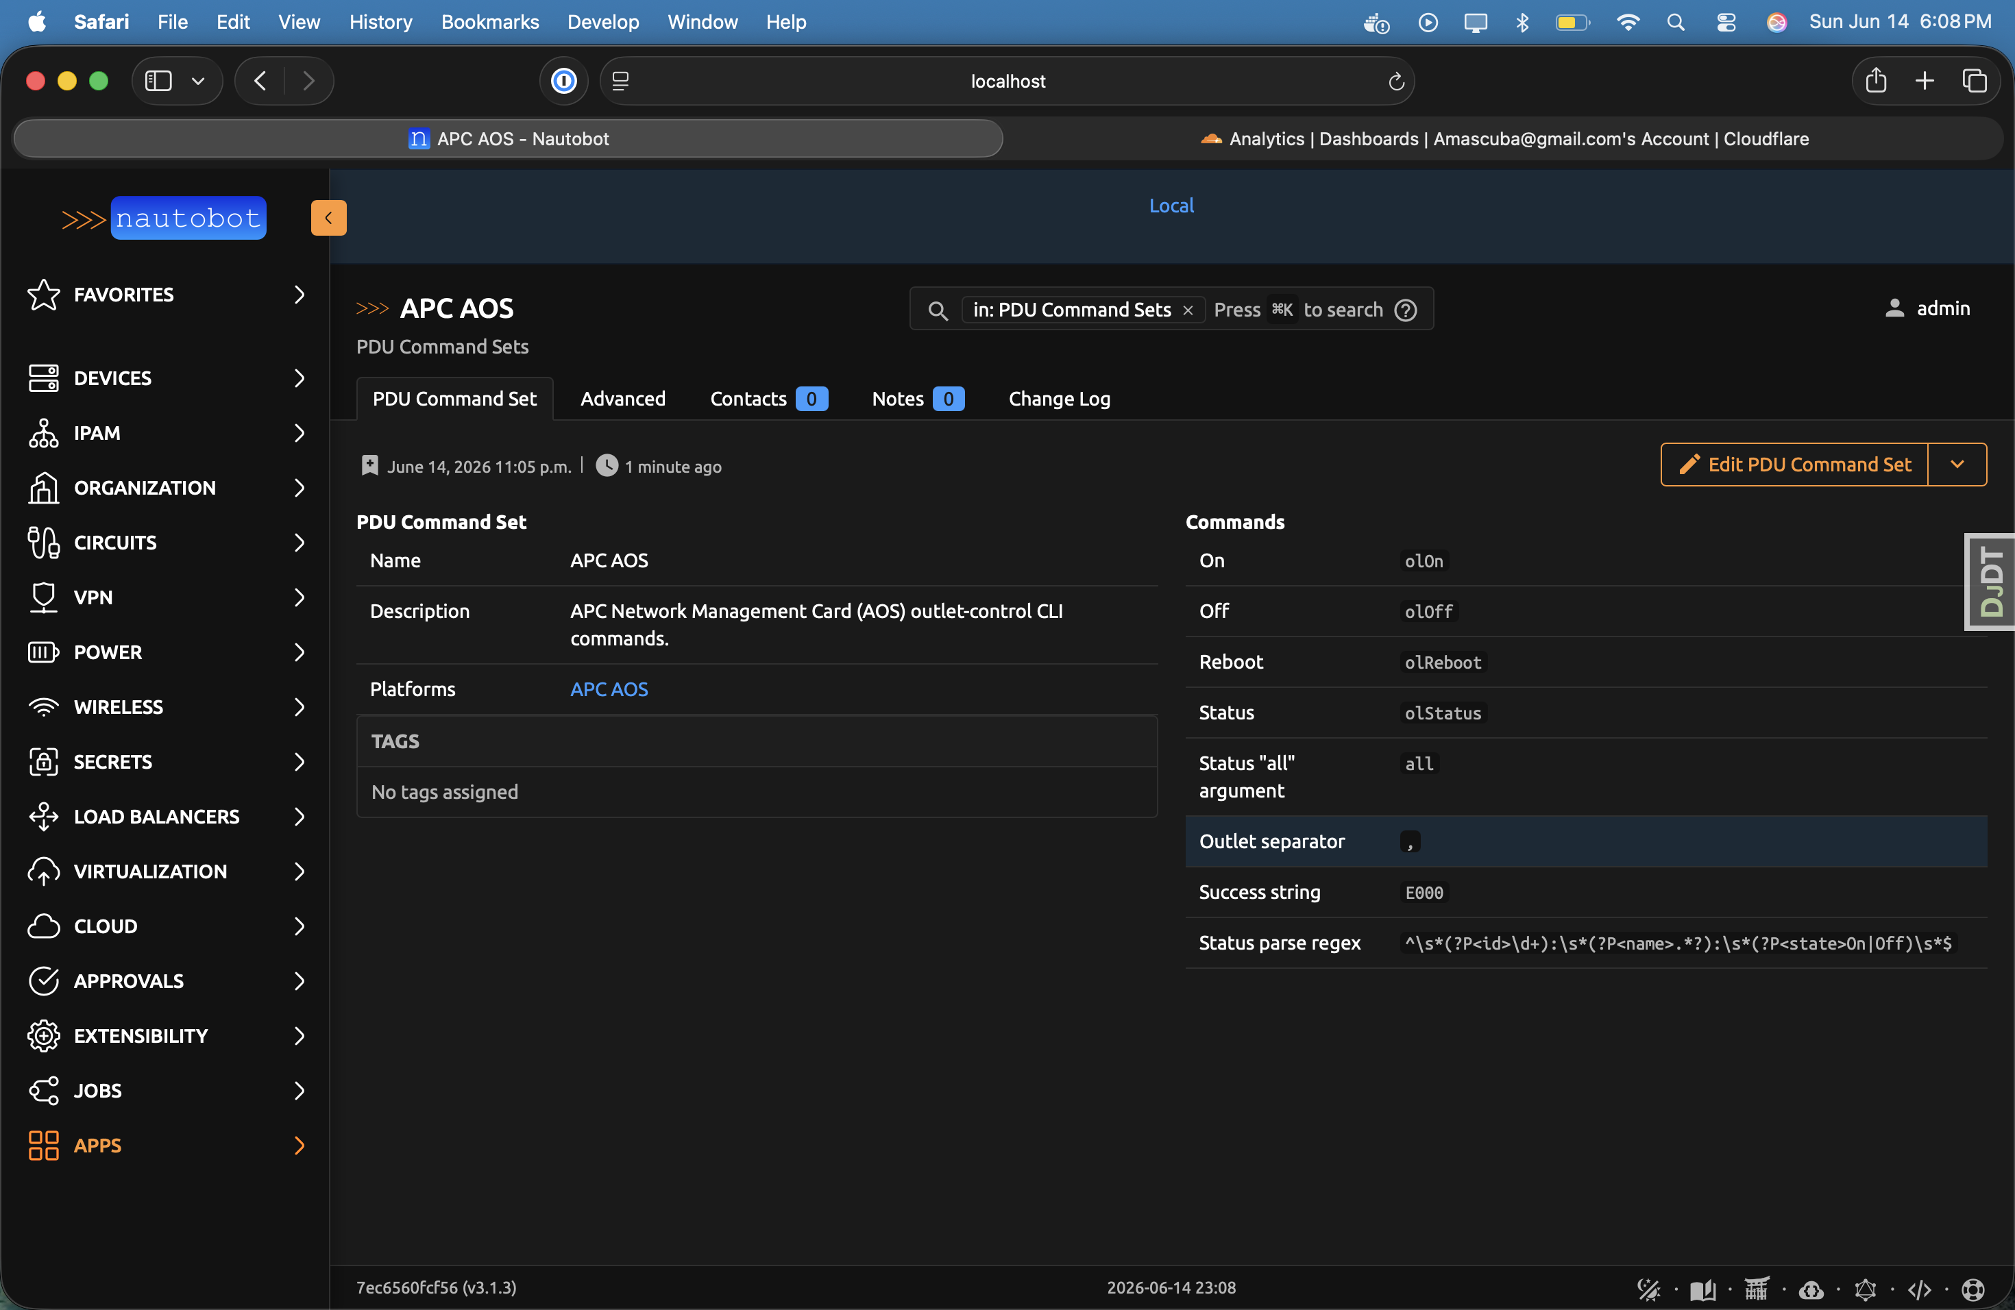The height and width of the screenshot is (1310, 2015).
Task: Open Safari share button
Action: point(1876,80)
